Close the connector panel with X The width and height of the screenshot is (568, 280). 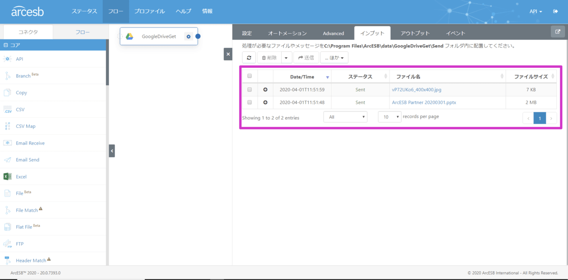click(228, 54)
